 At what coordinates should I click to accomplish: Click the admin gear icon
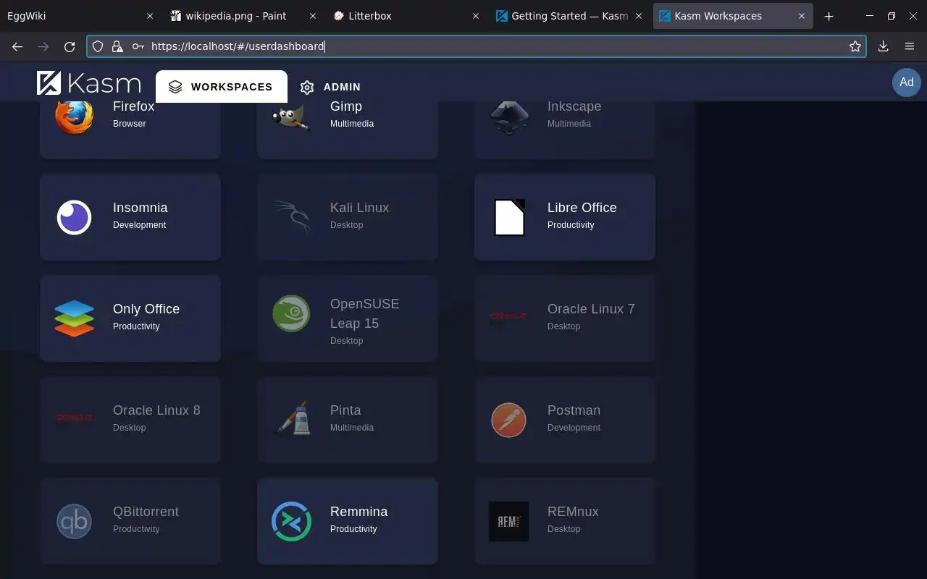pyautogui.click(x=307, y=87)
